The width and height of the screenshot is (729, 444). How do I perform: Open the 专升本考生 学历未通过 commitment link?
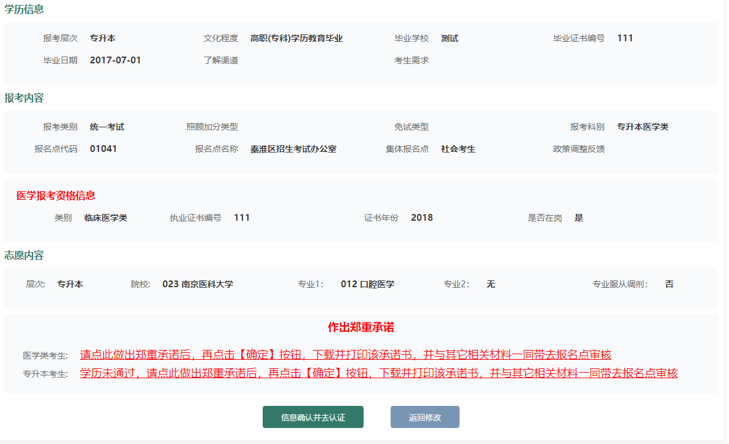pos(378,373)
